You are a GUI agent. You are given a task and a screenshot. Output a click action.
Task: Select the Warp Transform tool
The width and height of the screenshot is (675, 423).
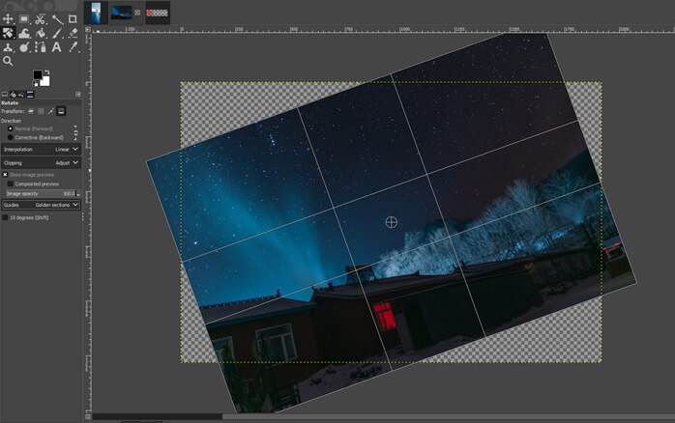click(24, 33)
